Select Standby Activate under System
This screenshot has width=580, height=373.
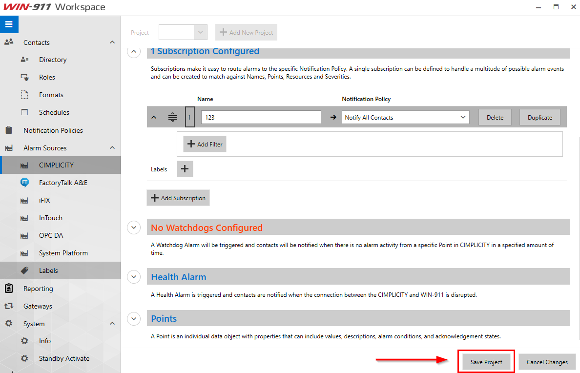point(64,358)
